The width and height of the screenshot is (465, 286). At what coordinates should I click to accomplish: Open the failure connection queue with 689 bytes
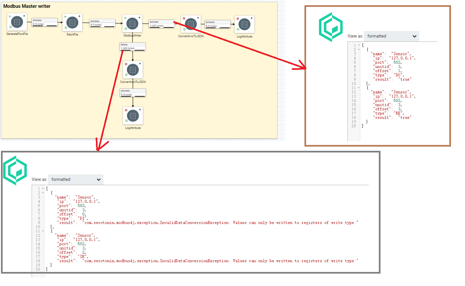[x=132, y=47]
